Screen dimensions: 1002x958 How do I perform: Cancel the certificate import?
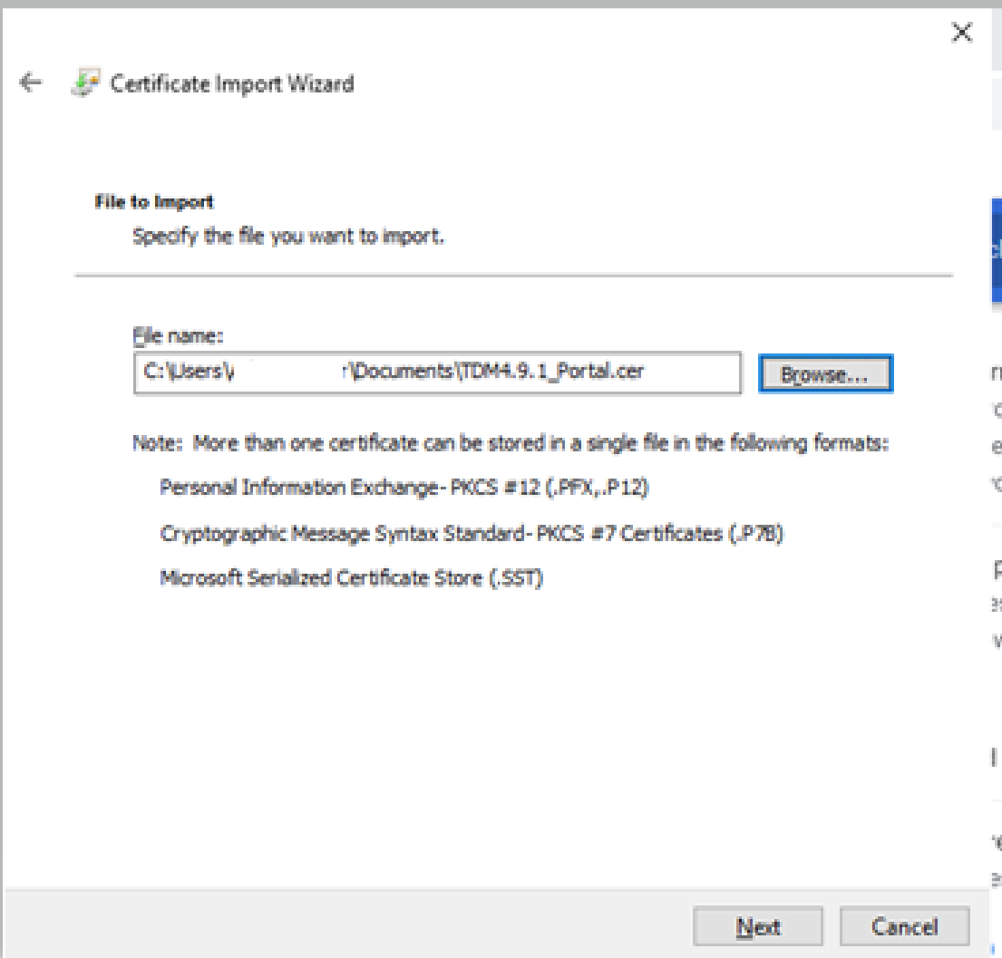point(904,926)
